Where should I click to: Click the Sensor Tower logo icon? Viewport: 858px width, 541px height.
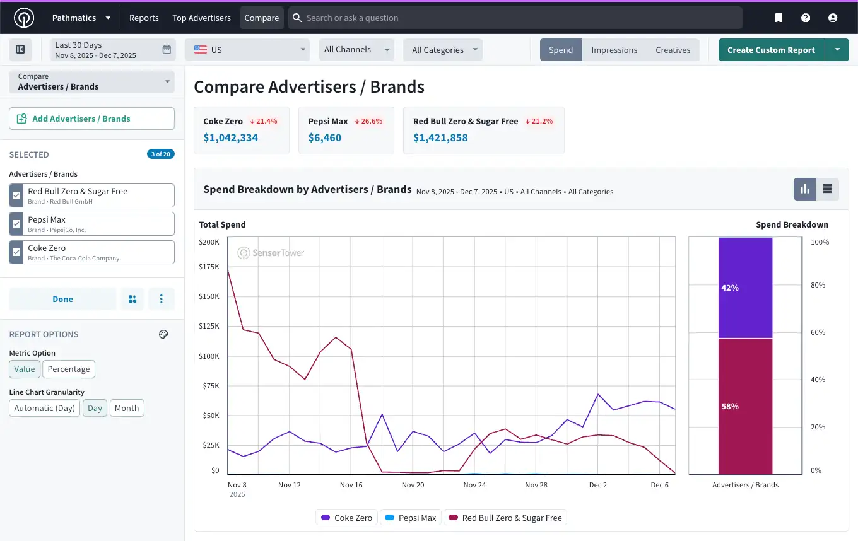click(x=24, y=18)
